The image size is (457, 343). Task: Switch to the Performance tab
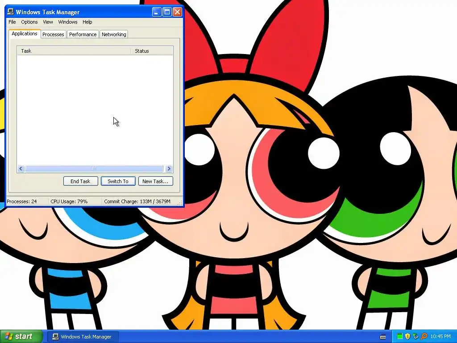[83, 34]
